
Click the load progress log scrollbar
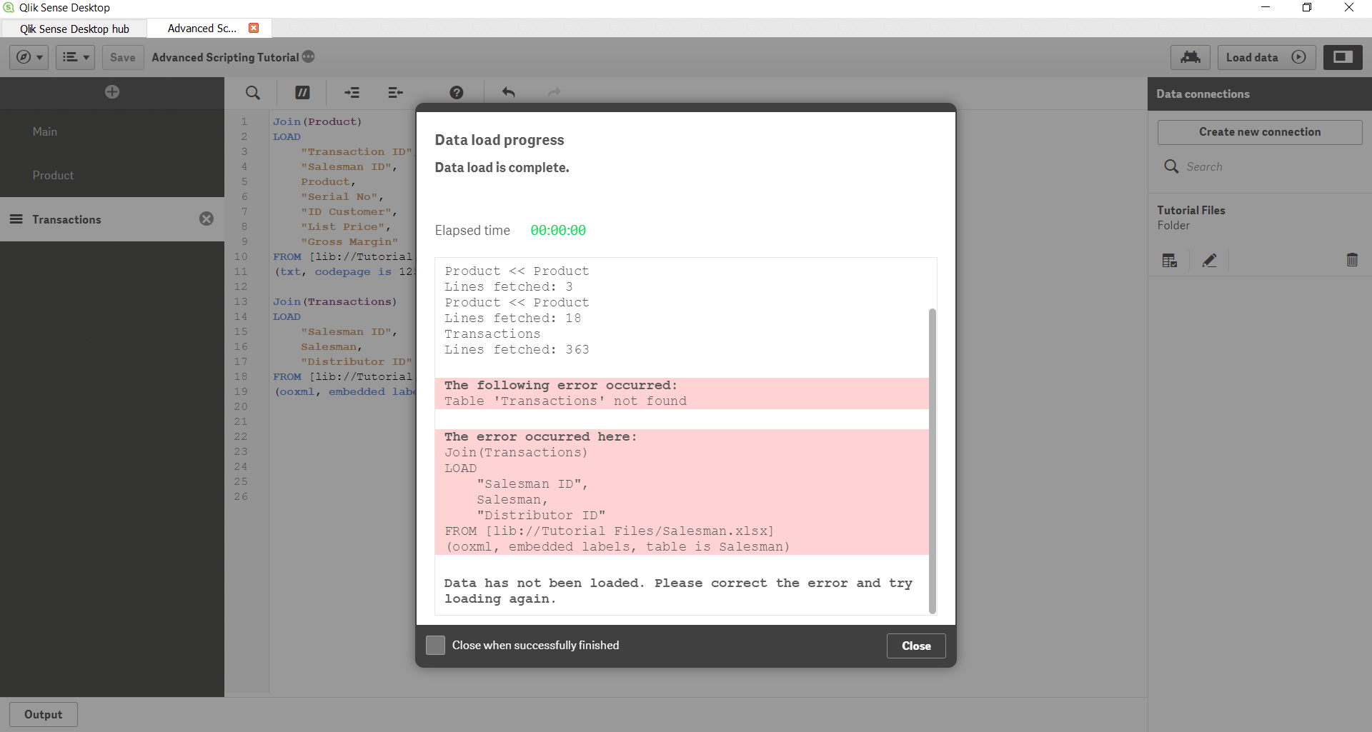click(932, 461)
